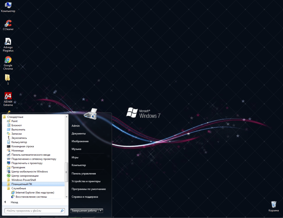Click the Панель математического ввода icon
This screenshot has height=218, width=283.
pyautogui.click(x=9, y=154)
